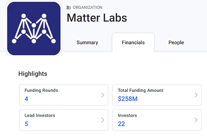
Task: Select the Financials tab
Action: (x=133, y=42)
